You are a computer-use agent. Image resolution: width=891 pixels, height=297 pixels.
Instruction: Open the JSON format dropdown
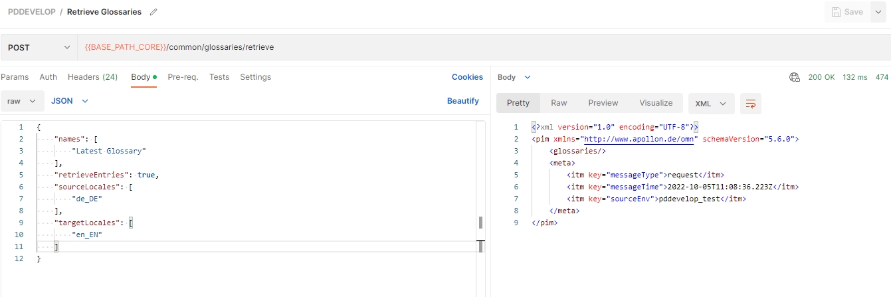tap(70, 101)
